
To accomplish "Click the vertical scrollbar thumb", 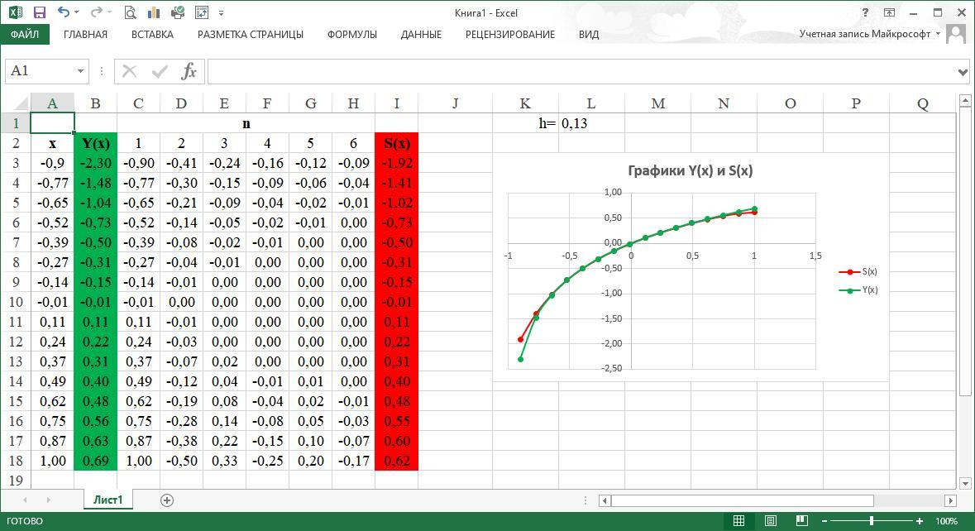I will tap(965, 251).
